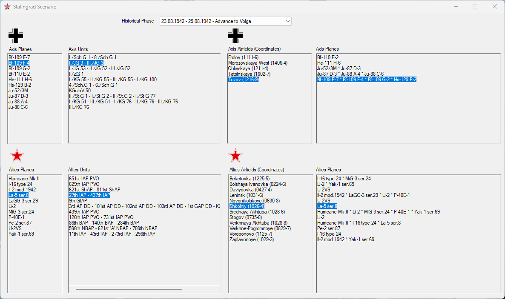Click the Historical Phase combo box text
Screen dimensions: 505x299
coord(206,21)
